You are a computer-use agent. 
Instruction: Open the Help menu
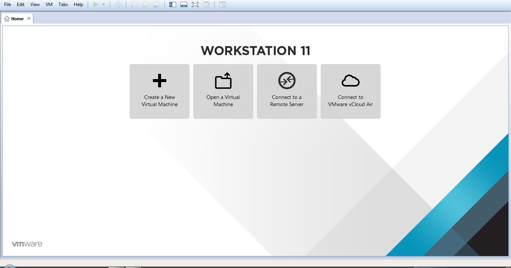click(x=78, y=4)
